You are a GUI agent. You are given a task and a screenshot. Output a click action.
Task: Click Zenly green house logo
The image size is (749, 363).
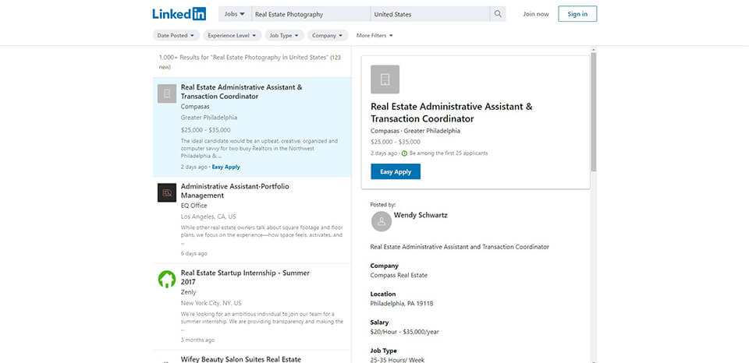[x=167, y=280]
